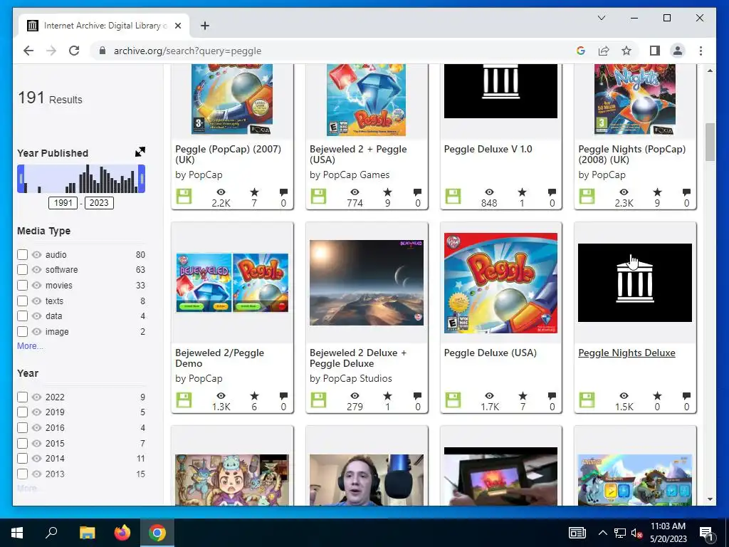The height and width of the screenshot is (547, 729).
Task: Open File Explorer from the taskbar
Action: click(x=87, y=533)
